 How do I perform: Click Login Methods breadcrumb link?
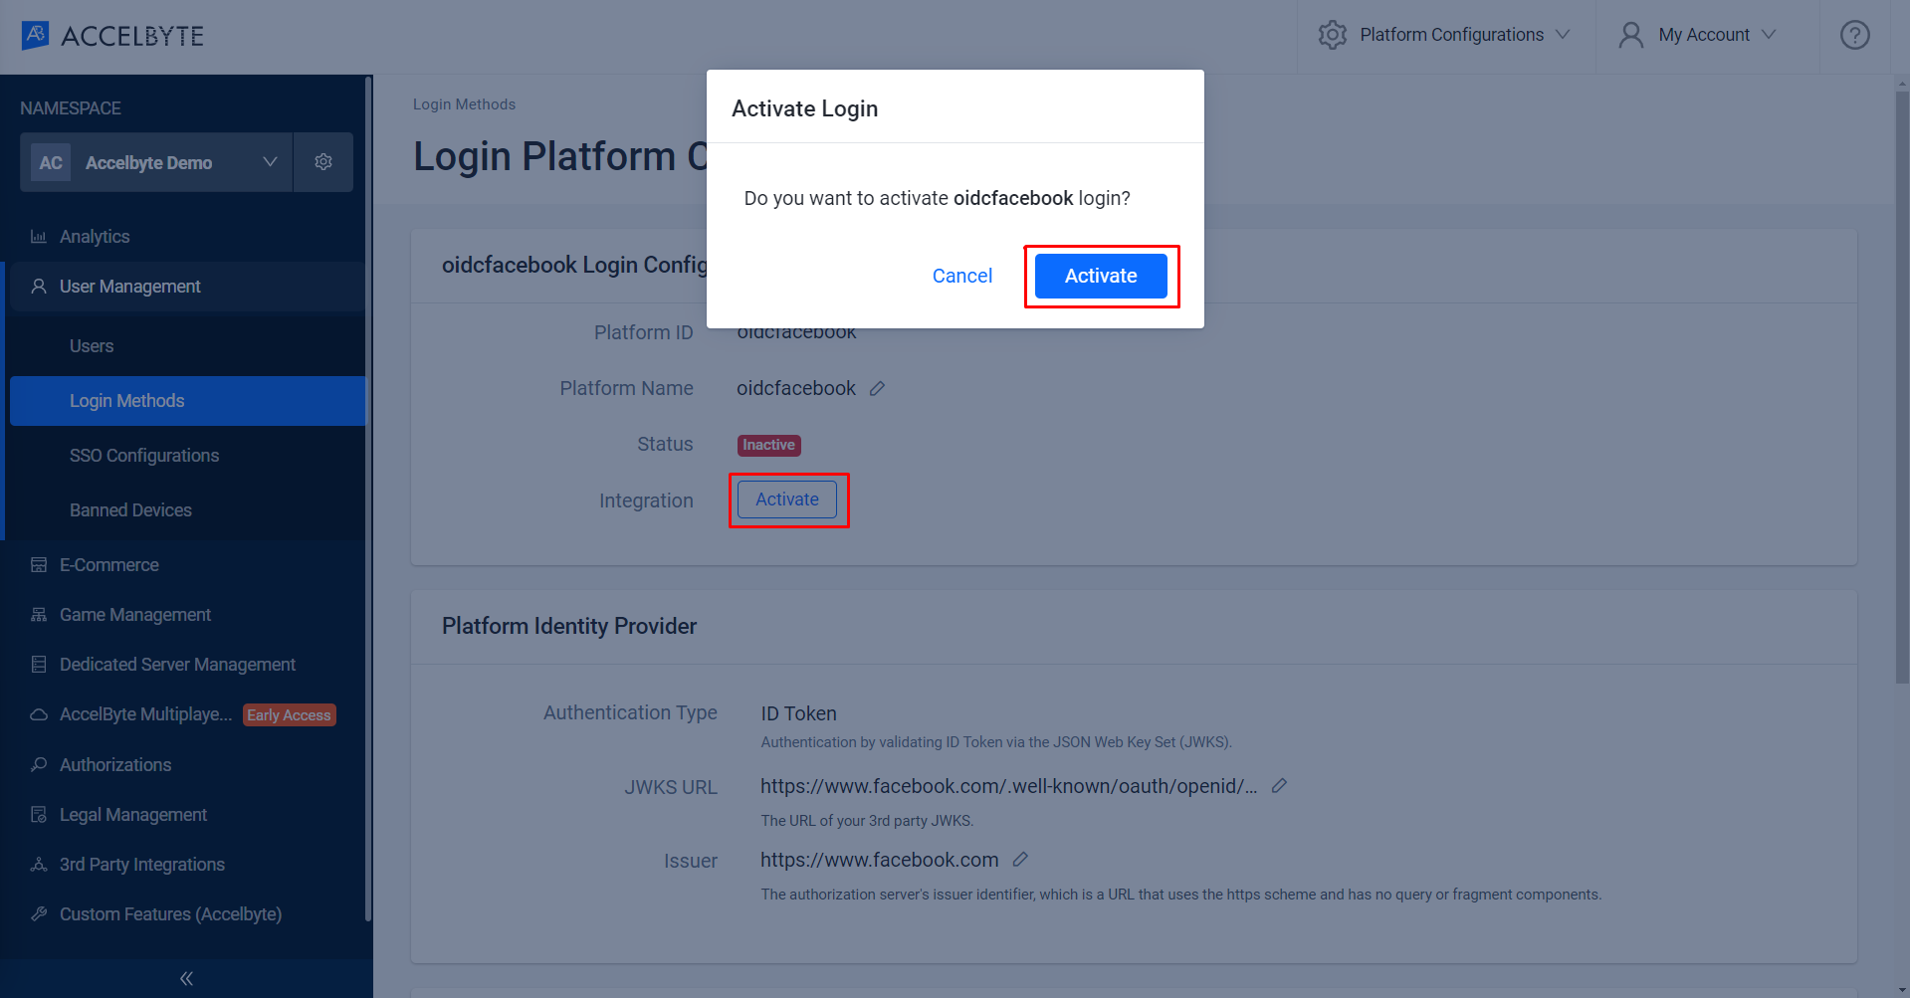tap(464, 104)
